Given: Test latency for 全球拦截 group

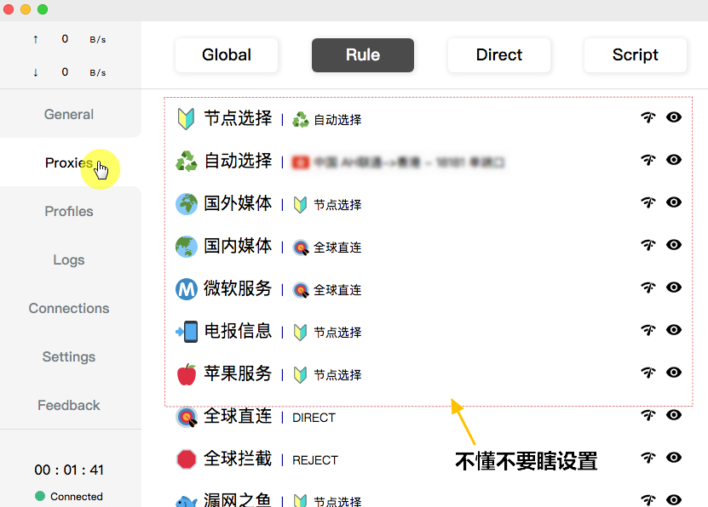Looking at the screenshot, I should 648,458.
